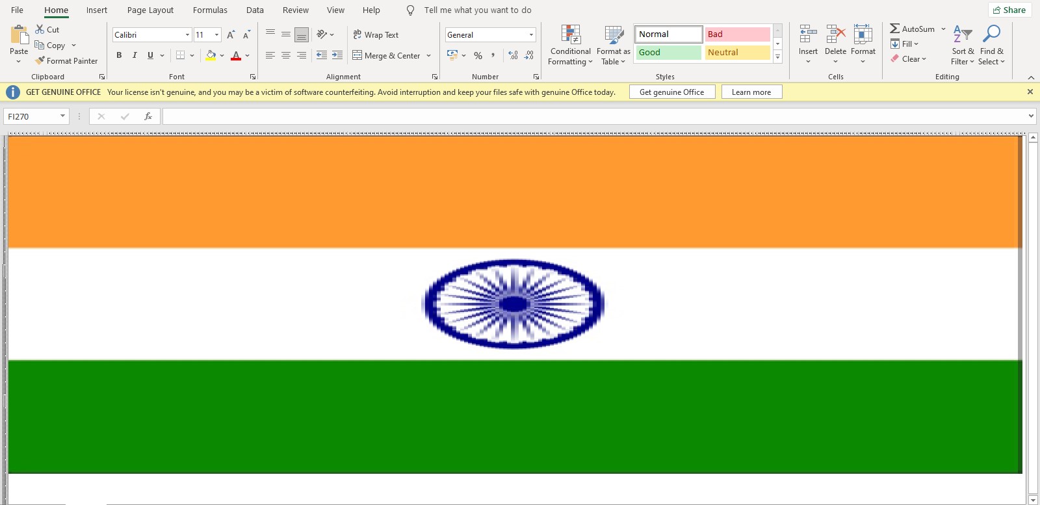Open Conditional Formatting menu
The width and height of the screenshot is (1040, 505).
tap(571, 45)
